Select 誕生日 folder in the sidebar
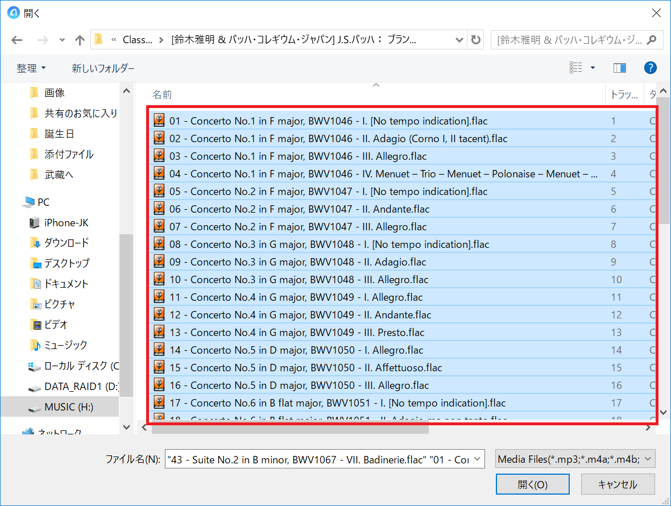The height and width of the screenshot is (506, 671). click(60, 134)
